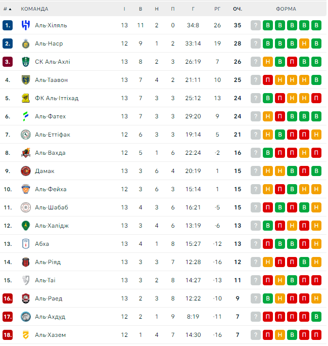Click the Аль-Фатех team logo

pos(26,116)
